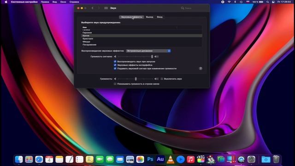Click the alert volume slider handle
The image size is (295, 166).
(x=152, y=56)
